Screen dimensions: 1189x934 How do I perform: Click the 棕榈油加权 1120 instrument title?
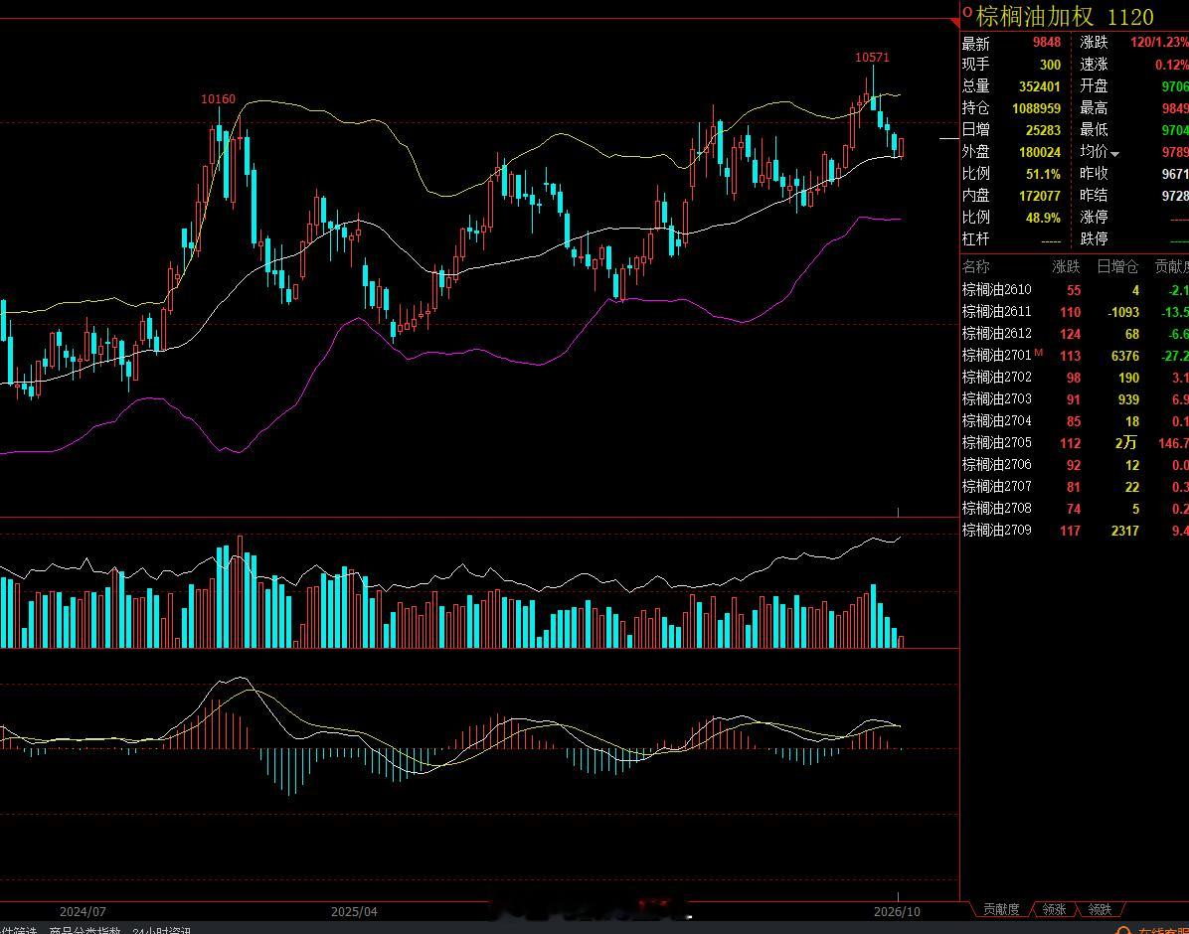[x=1065, y=16]
